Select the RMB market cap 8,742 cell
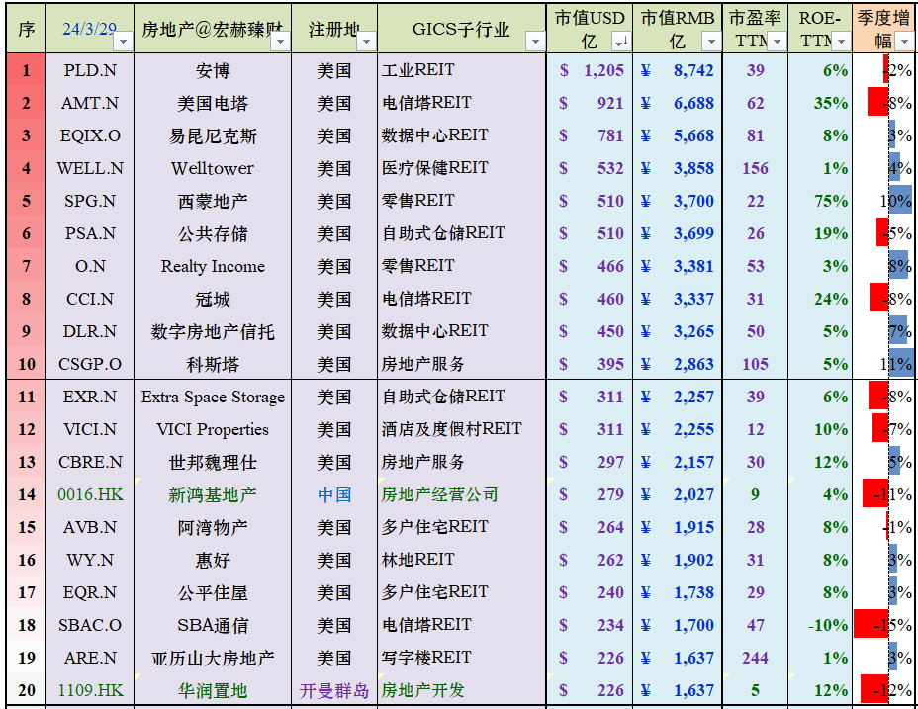Image resolution: width=918 pixels, height=709 pixels. 678,70
